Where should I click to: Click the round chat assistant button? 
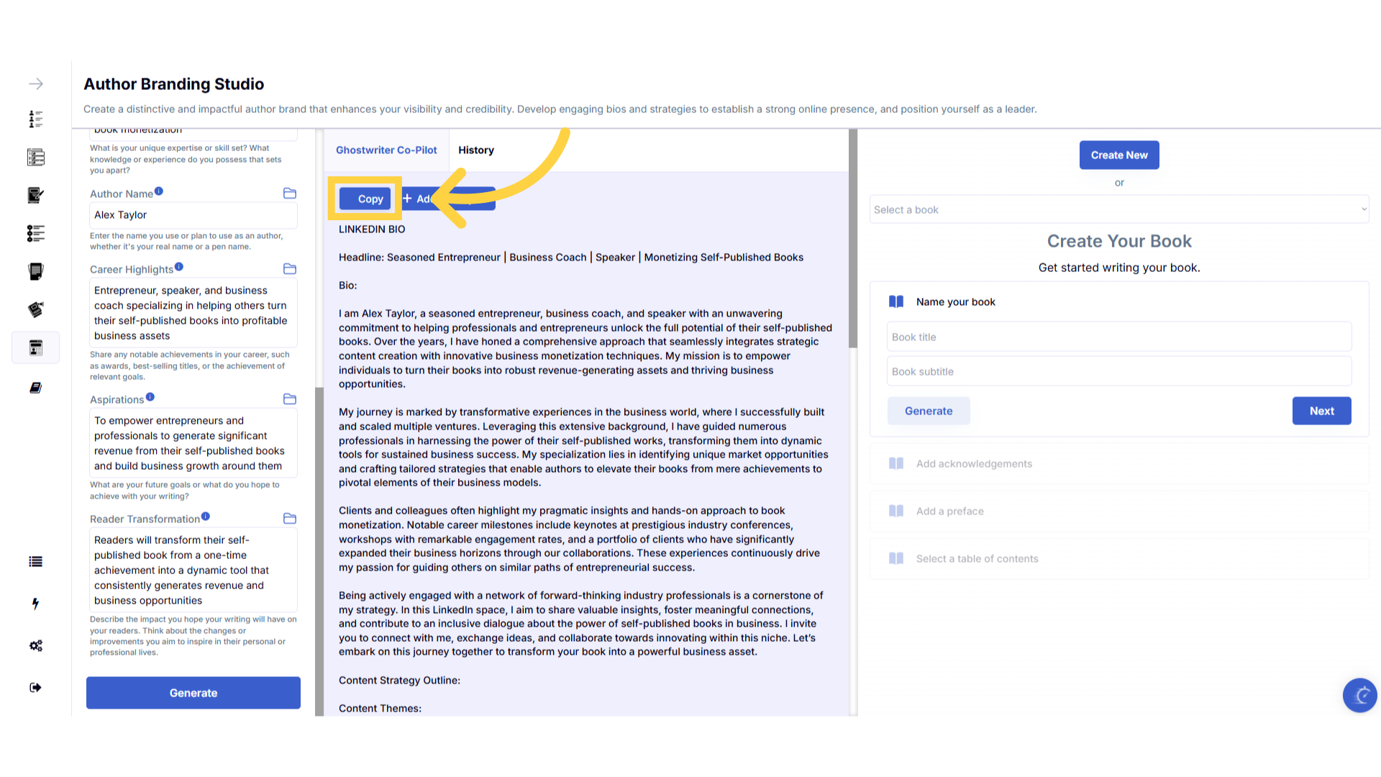[x=1359, y=695]
